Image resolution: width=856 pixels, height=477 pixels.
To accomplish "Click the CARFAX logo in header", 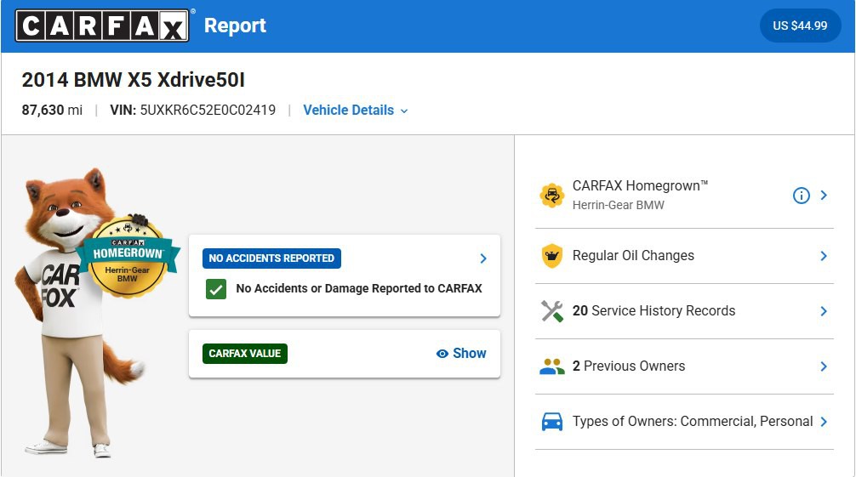I will 102,26.
